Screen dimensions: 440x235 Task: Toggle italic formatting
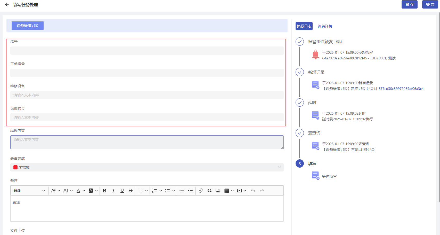pos(113,191)
